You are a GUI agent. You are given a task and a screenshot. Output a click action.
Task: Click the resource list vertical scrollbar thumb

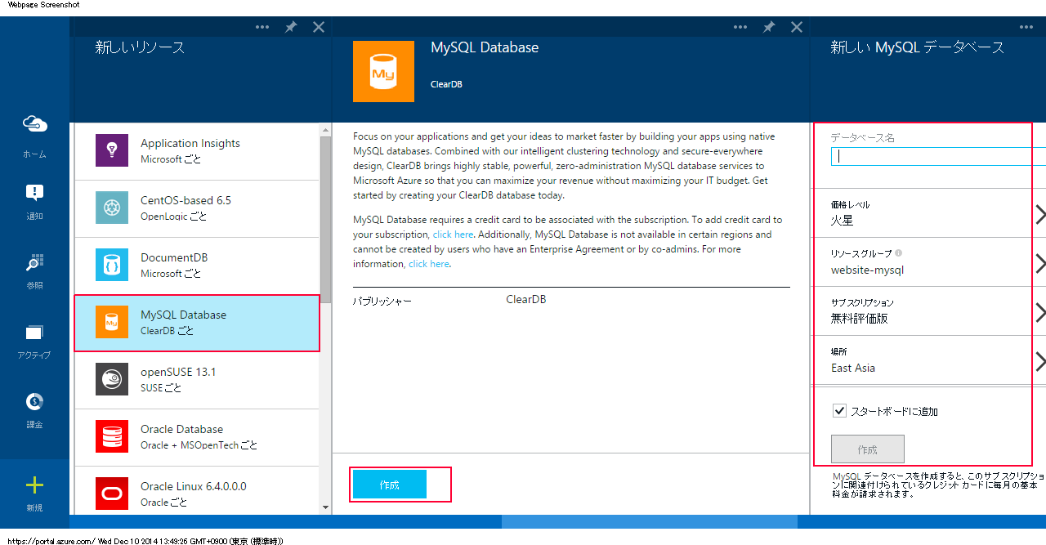point(326,221)
